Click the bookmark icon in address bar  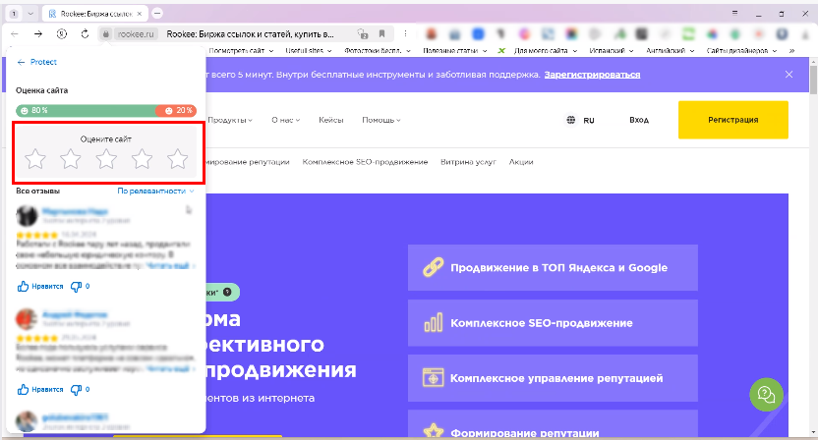pyautogui.click(x=382, y=33)
